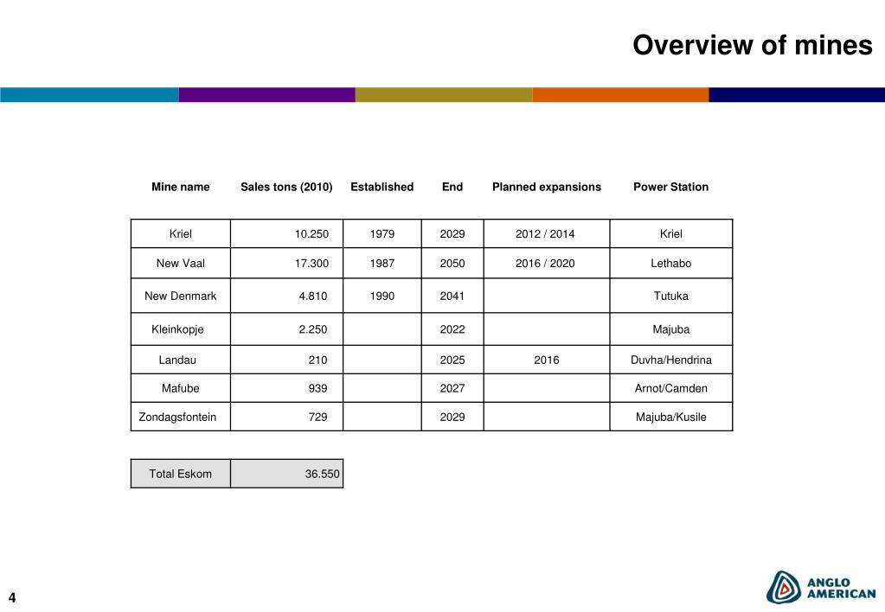
Task: Click the "Total Eskom" label cell
Action: pyautogui.click(x=181, y=474)
